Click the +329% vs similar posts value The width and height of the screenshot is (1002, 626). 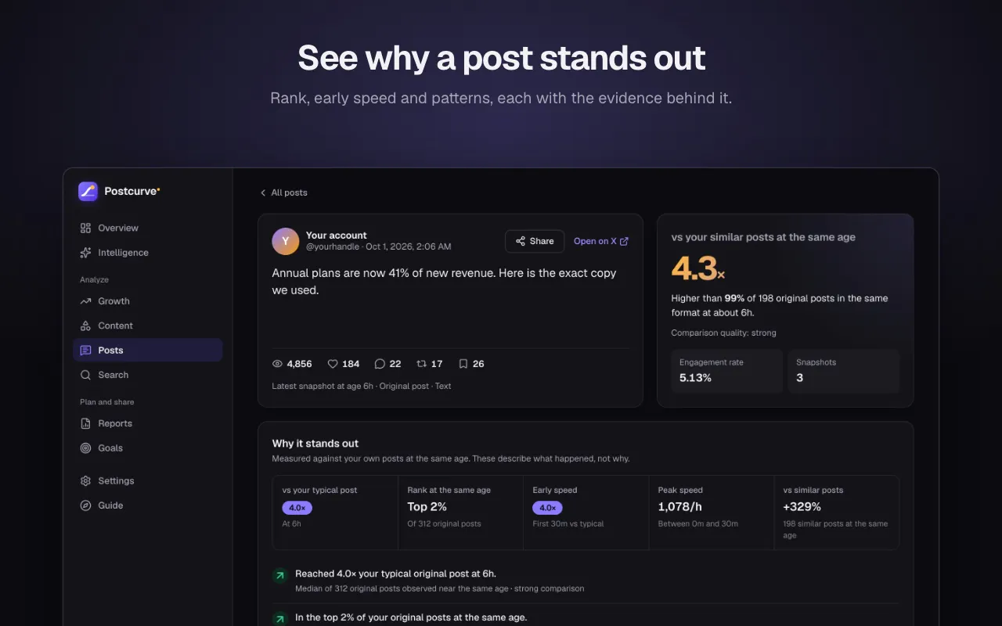click(x=802, y=507)
